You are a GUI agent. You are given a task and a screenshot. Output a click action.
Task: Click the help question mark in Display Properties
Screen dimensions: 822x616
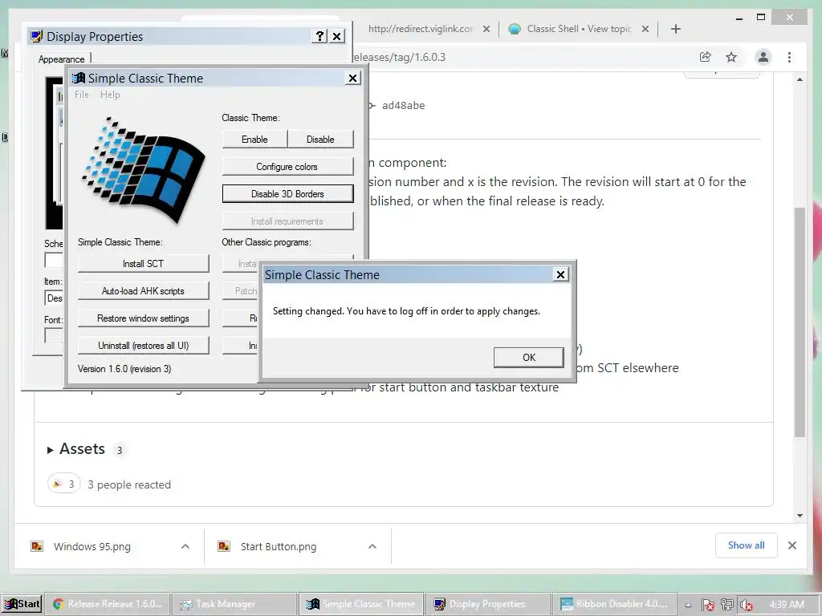click(319, 36)
